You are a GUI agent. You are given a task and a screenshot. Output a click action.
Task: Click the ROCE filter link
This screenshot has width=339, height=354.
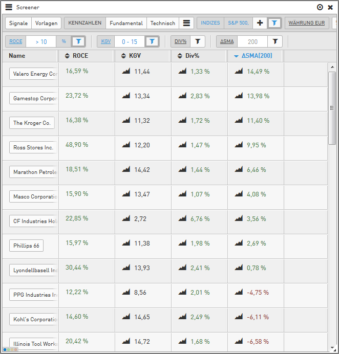16,41
